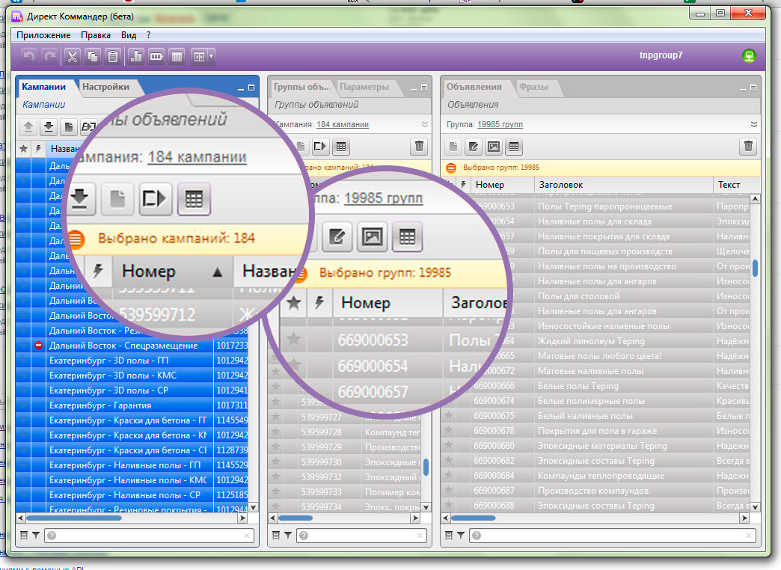Screen dimensions: 781x570
Task: Click the lightning column header in Кампании table
Action: (x=38, y=148)
